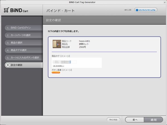Click the バインド・カート title
The height and width of the screenshot is (125, 167).
tap(60, 11)
